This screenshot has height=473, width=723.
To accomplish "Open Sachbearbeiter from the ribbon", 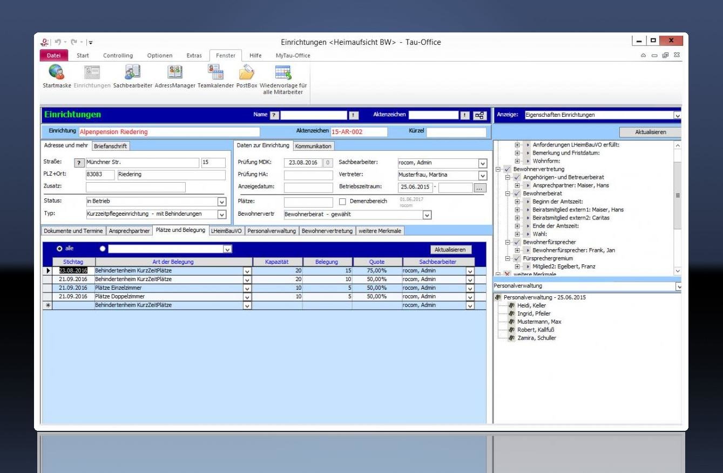I will [132, 72].
